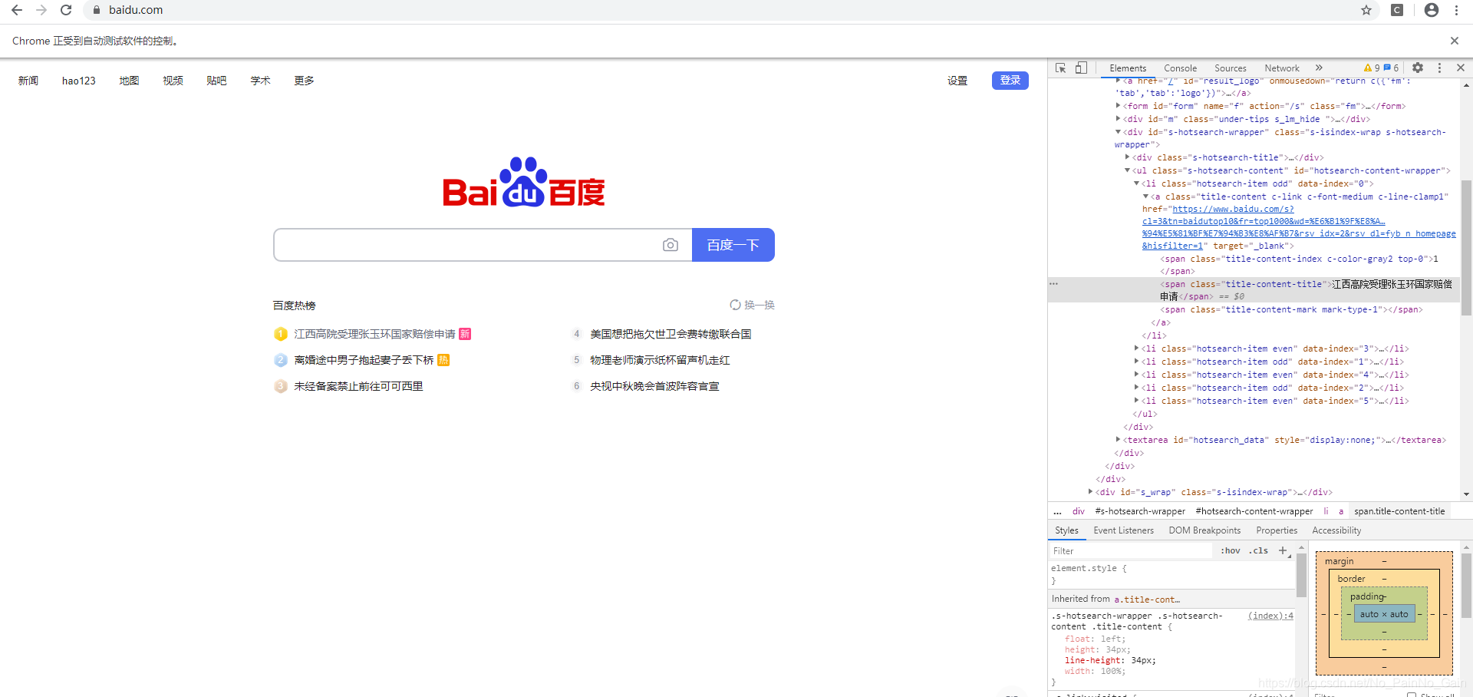
Task: Select #s-hotsearch-wrapper in the breadcrumb bar
Action: click(1140, 511)
